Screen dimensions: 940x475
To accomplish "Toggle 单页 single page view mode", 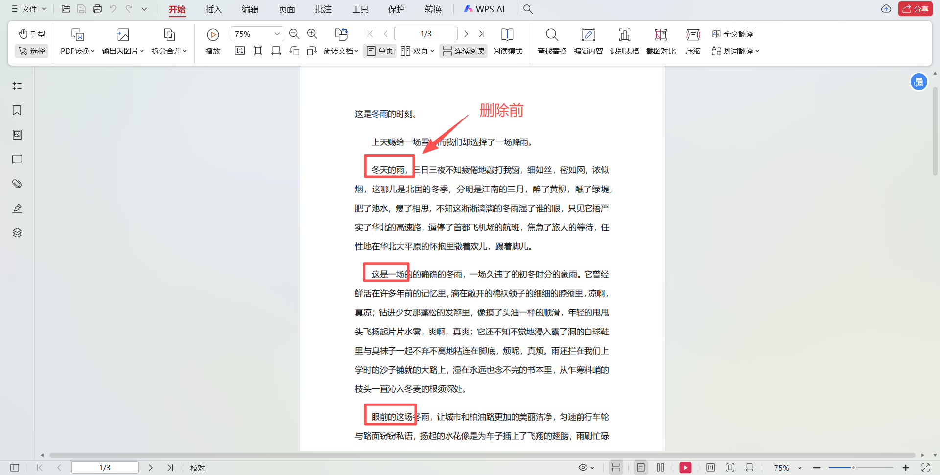I will coord(379,50).
